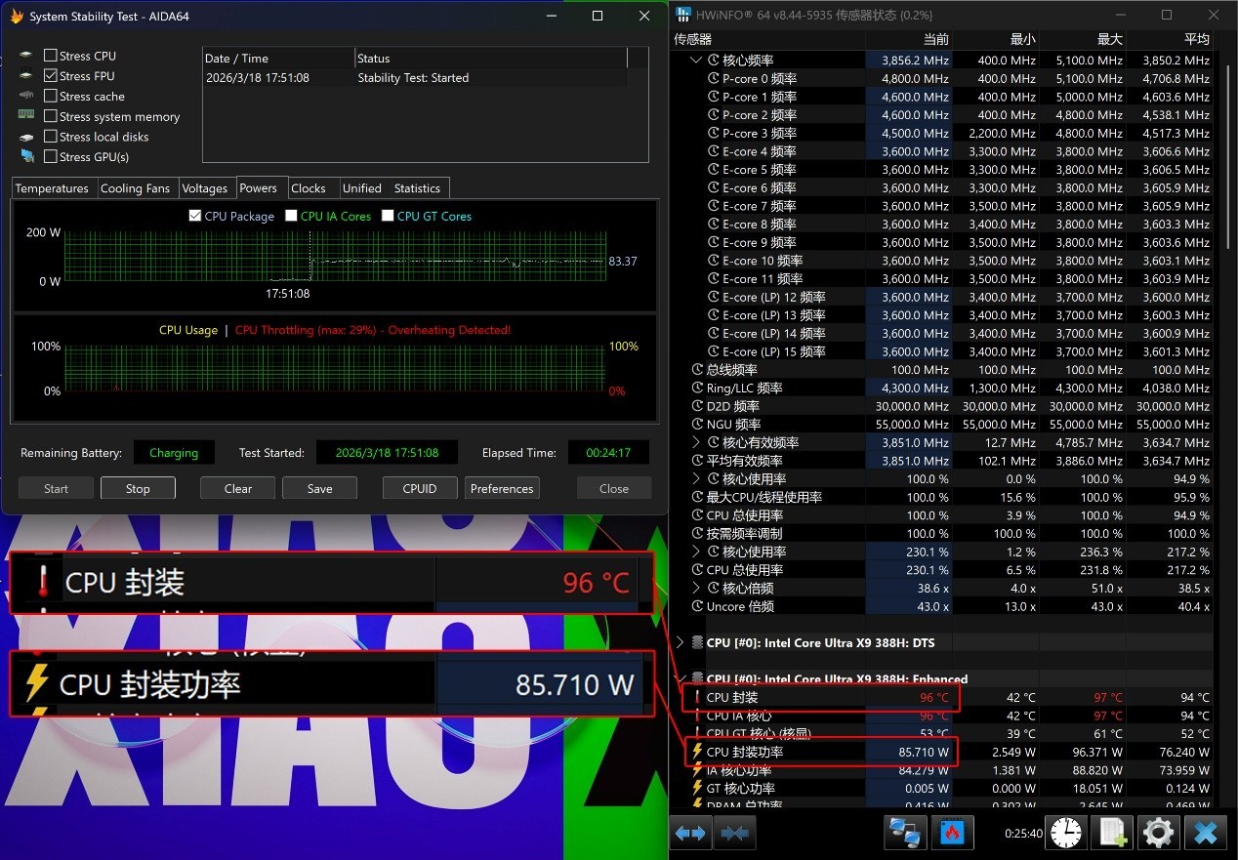The image size is (1238, 860).
Task: Click the clock reset-timer icon
Action: tap(1066, 833)
